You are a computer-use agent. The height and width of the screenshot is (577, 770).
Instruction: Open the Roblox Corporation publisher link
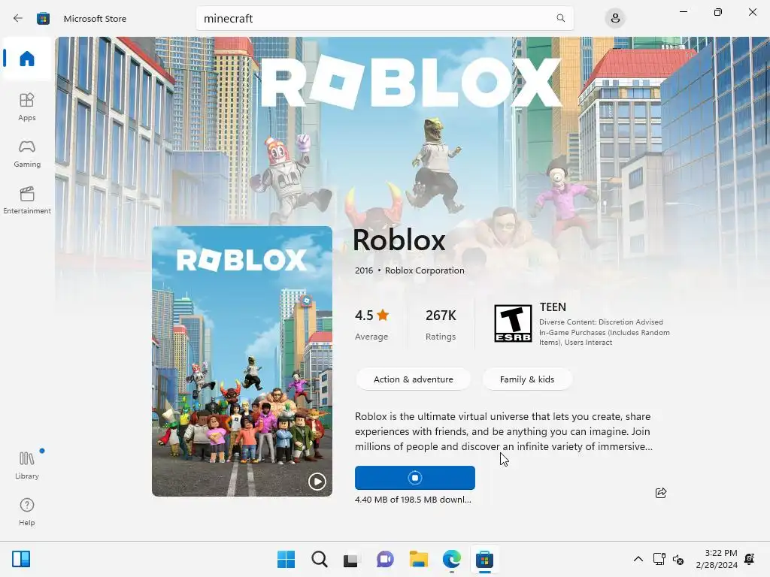[424, 270]
